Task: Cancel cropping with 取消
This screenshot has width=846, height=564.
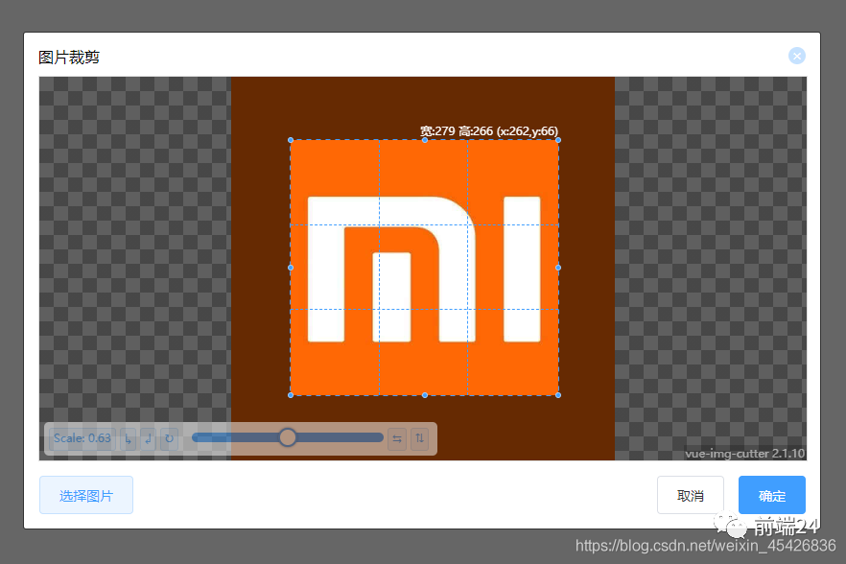Action: [x=691, y=495]
